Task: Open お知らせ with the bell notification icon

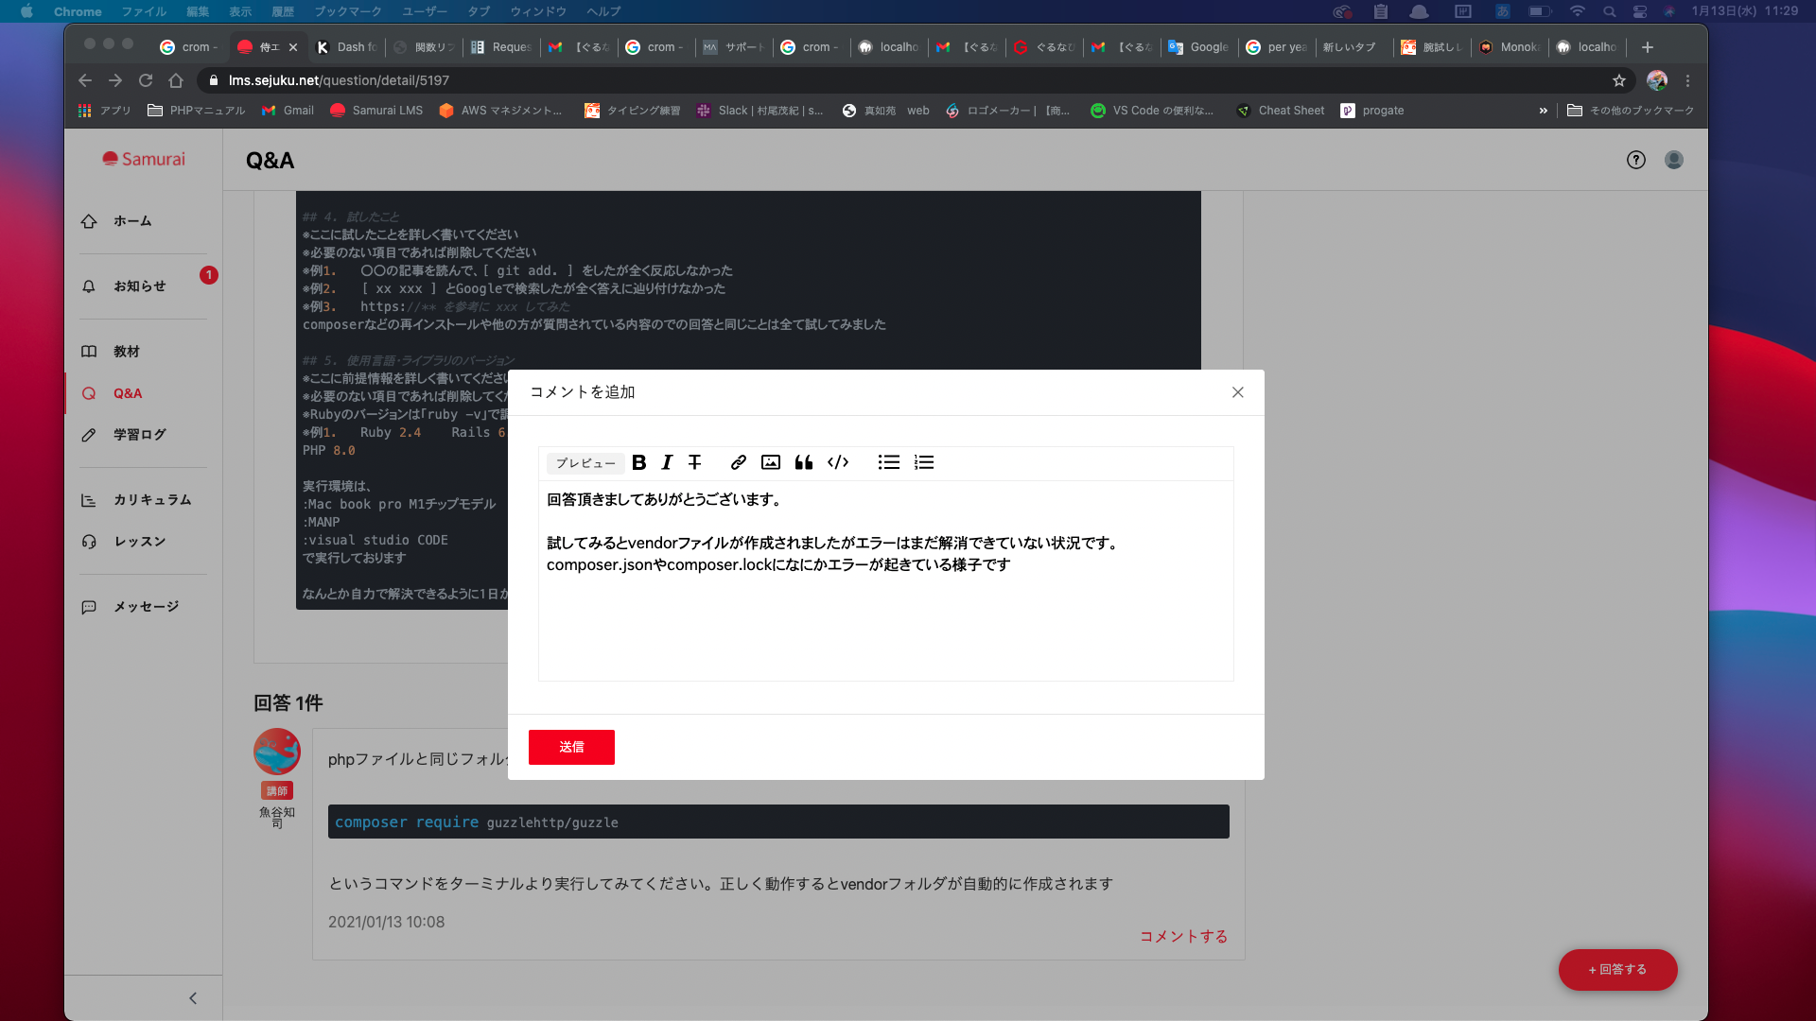Action: point(138,286)
